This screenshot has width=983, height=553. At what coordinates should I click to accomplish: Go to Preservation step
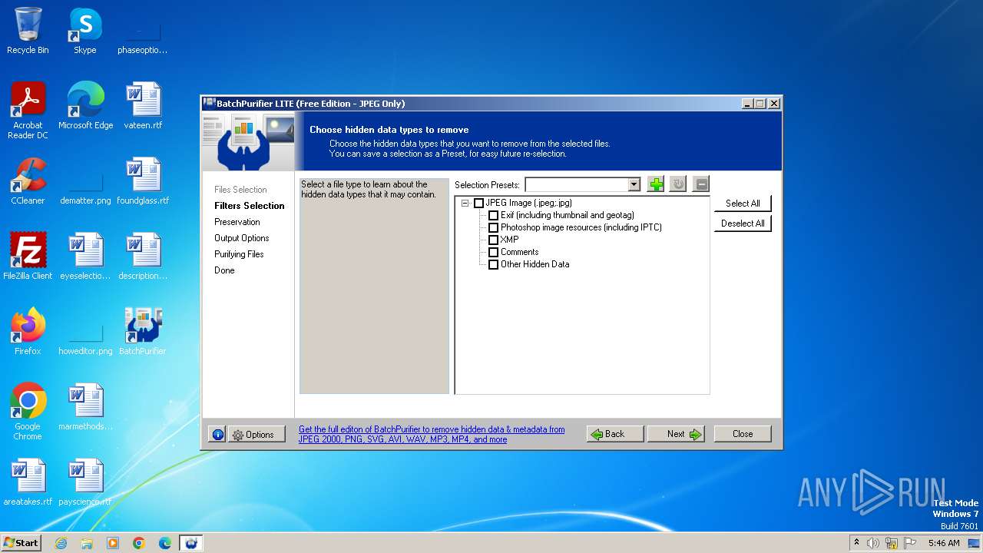click(237, 222)
